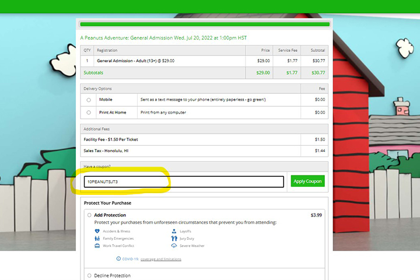420x280 pixels.
Task: Click the coupon code input field
Action: pyautogui.click(x=184, y=181)
